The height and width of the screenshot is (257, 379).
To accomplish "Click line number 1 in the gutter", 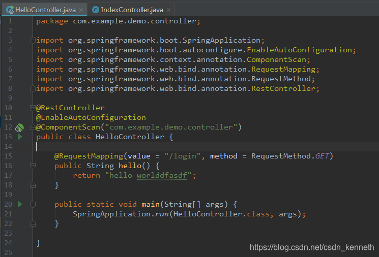I will [10, 21].
